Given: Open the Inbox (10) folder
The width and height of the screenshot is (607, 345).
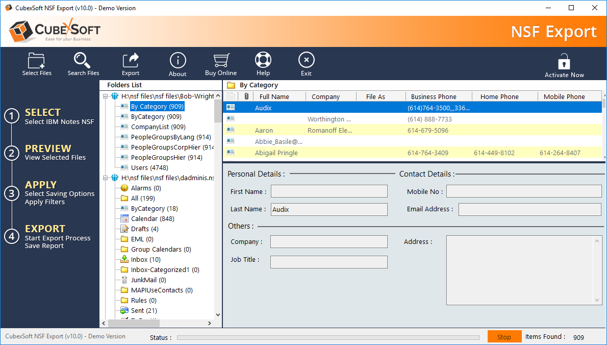Looking at the screenshot, I should point(145,259).
